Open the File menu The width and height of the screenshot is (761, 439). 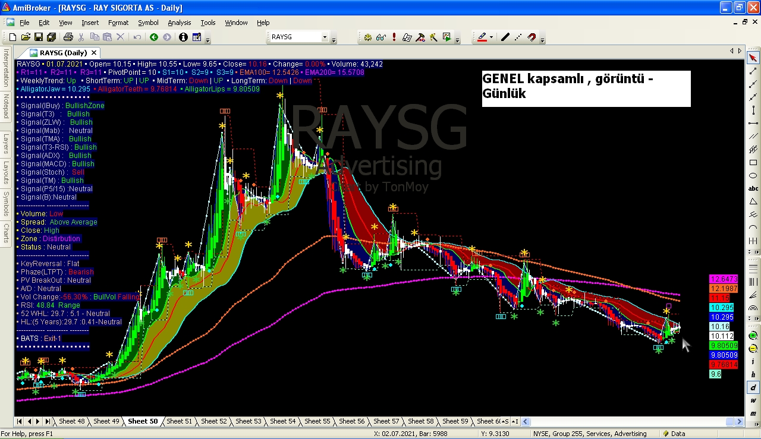click(24, 23)
